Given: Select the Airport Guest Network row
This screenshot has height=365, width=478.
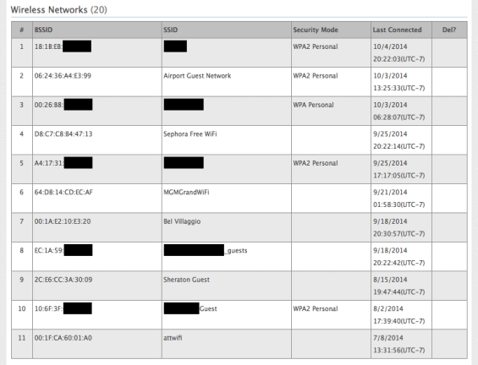Looking at the screenshot, I should pos(239,82).
